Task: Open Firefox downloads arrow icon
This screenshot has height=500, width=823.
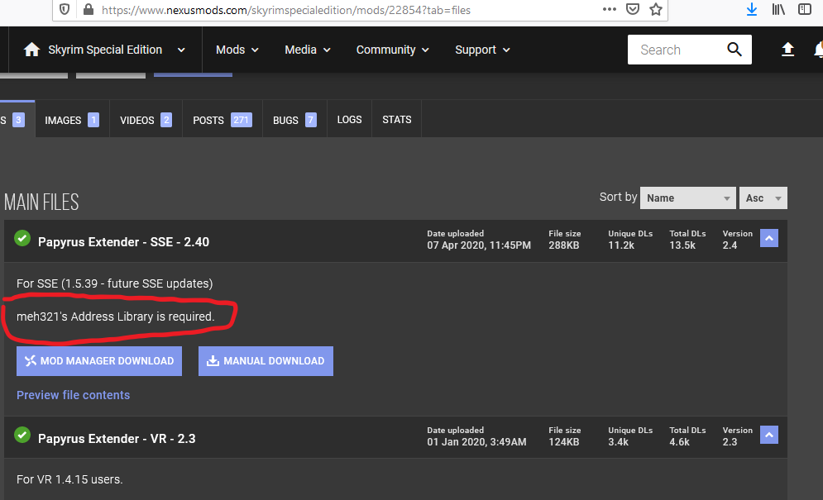Action: point(752,9)
